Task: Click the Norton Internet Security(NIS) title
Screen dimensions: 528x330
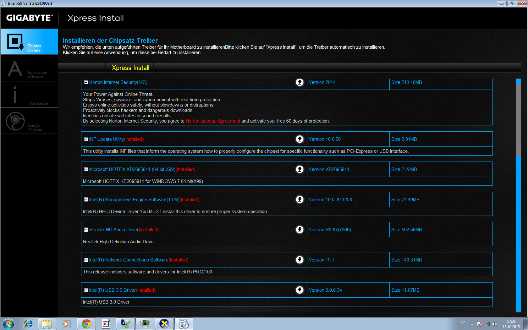Action: tap(118, 82)
